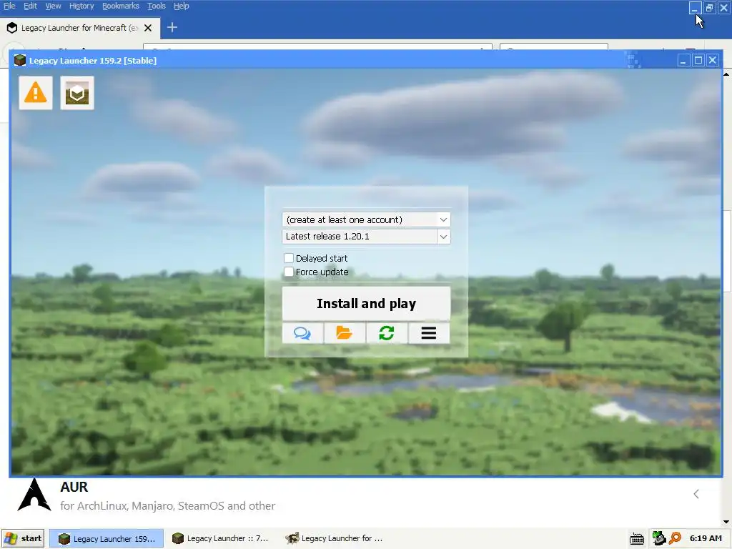The height and width of the screenshot is (549, 732).
Task: Close the Legacy Launcher 159.2 window
Action: click(x=713, y=60)
